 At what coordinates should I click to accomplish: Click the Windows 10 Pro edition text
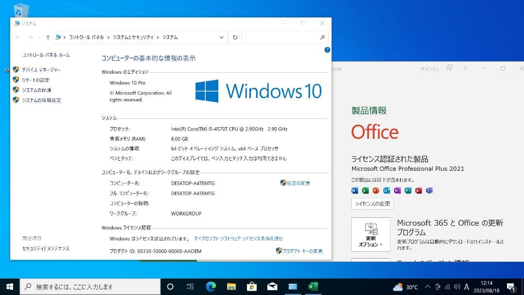[x=127, y=83]
